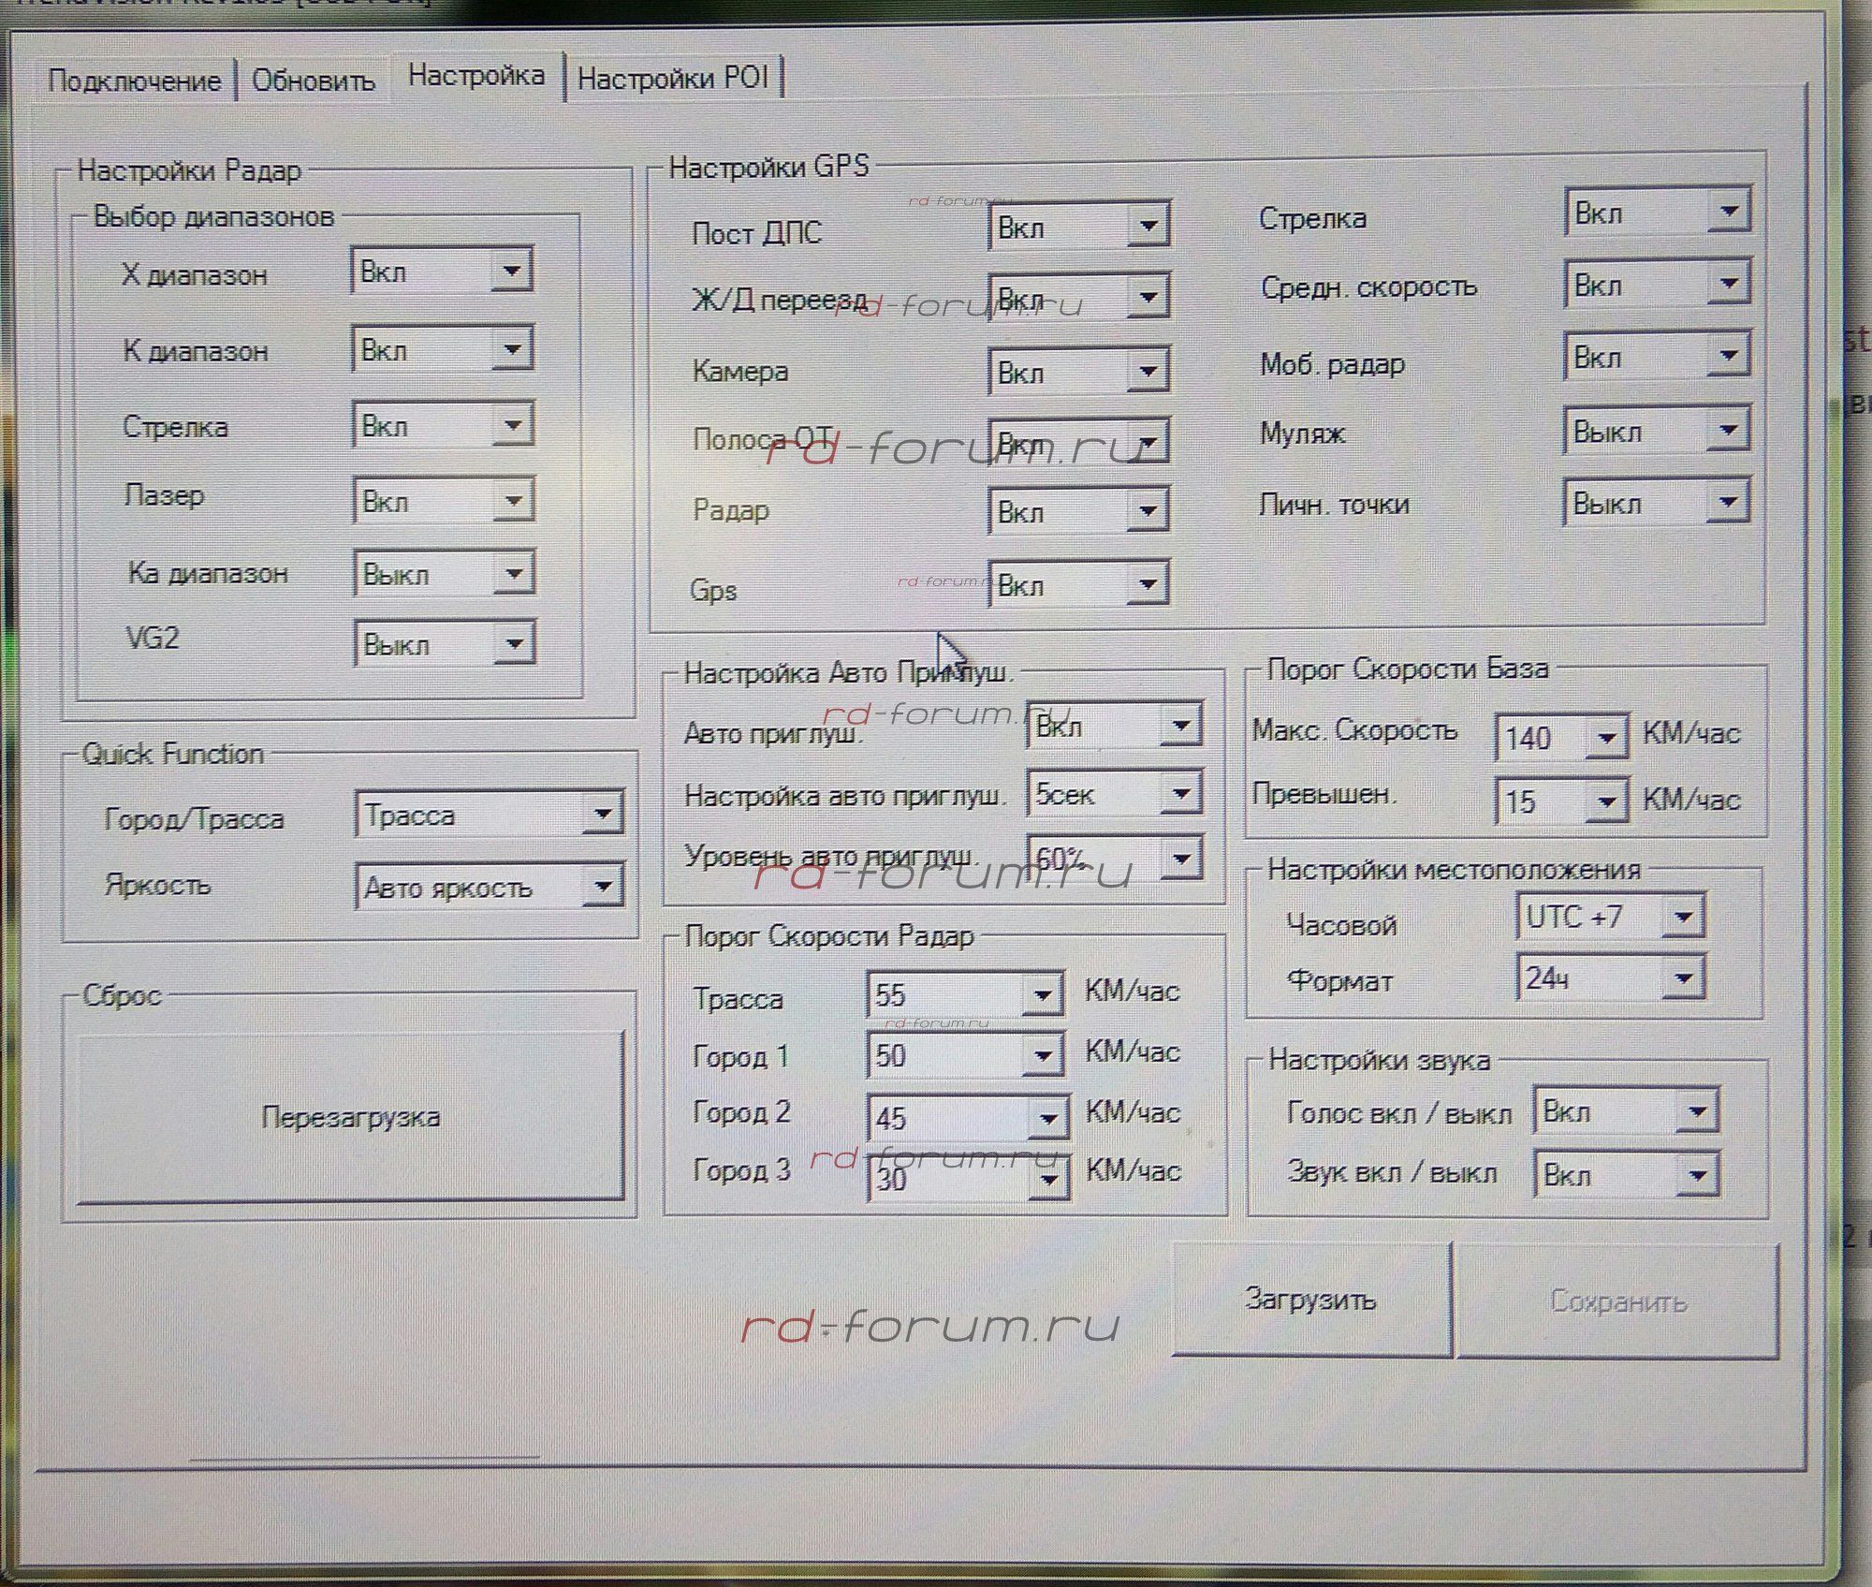
Task: Open the Муляж dropdown list
Action: (x=1727, y=431)
